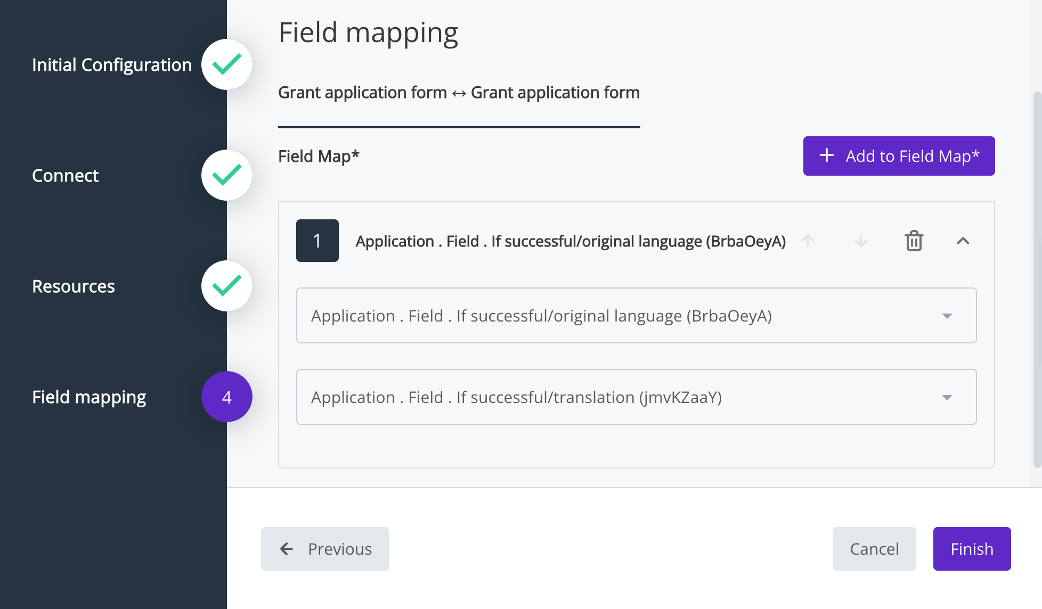Select Field mapping step label
This screenshot has height=609, width=1042.
[89, 397]
